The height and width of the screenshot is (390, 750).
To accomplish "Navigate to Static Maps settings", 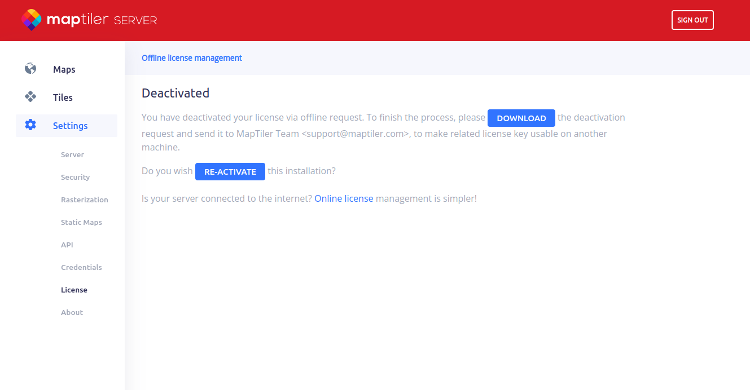I will 81,222.
